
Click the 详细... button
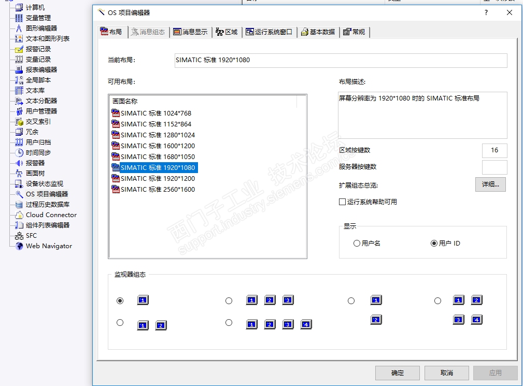[490, 184]
